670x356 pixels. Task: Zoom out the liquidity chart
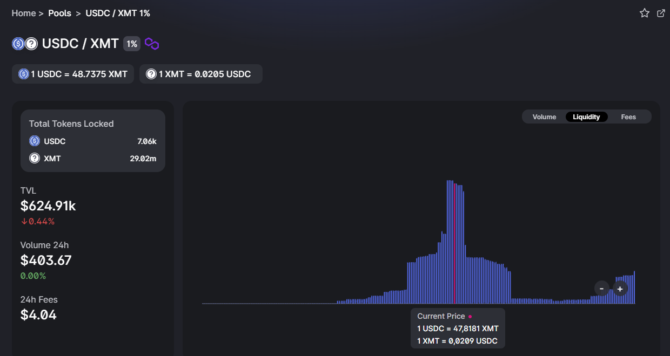pyautogui.click(x=601, y=289)
